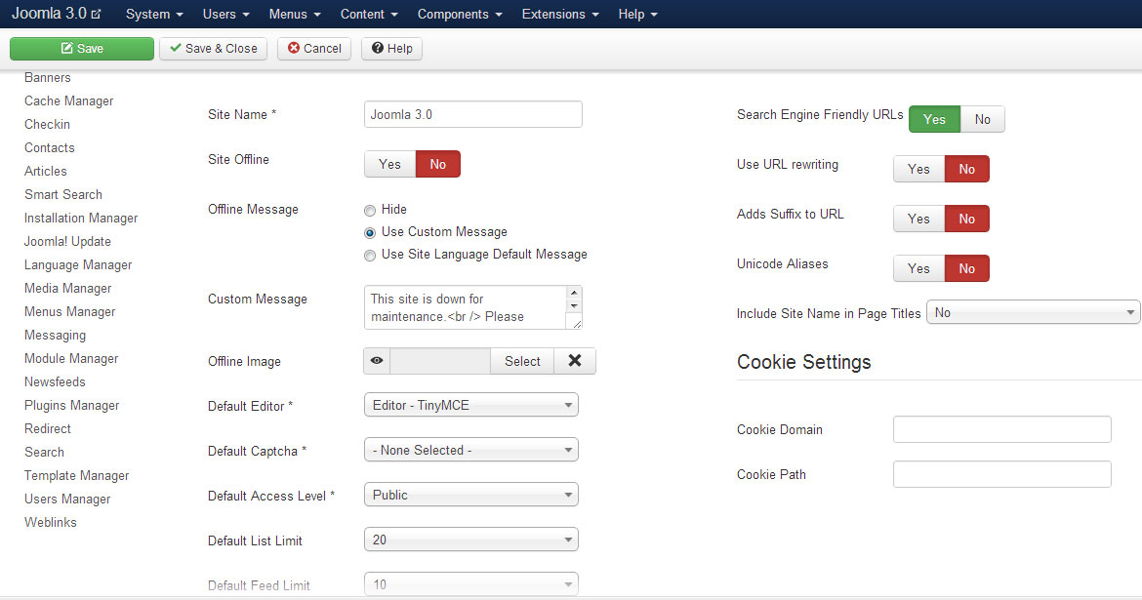
Task: Open Template Manager in the sidebar
Action: [x=77, y=475]
